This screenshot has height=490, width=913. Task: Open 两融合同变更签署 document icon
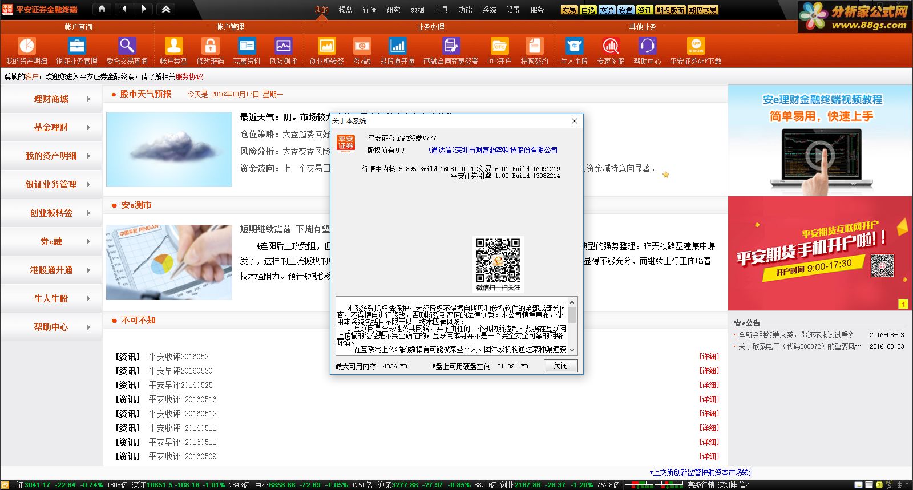pyautogui.click(x=450, y=46)
